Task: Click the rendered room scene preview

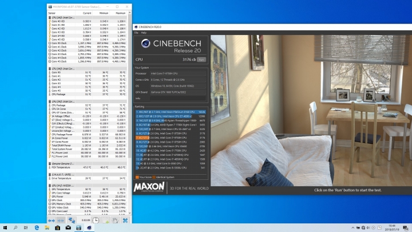Action: pos(311,111)
